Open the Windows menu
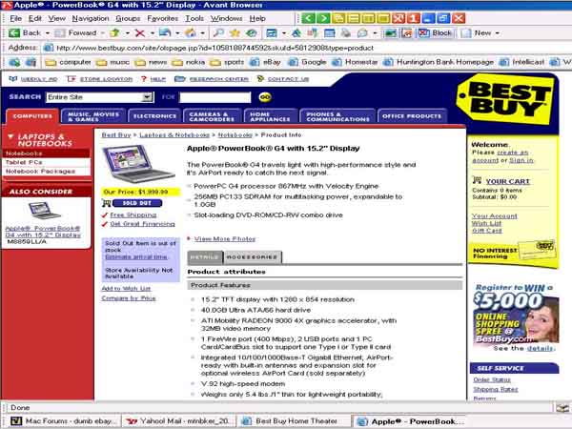The height and width of the screenshot is (429, 572). pos(226,18)
